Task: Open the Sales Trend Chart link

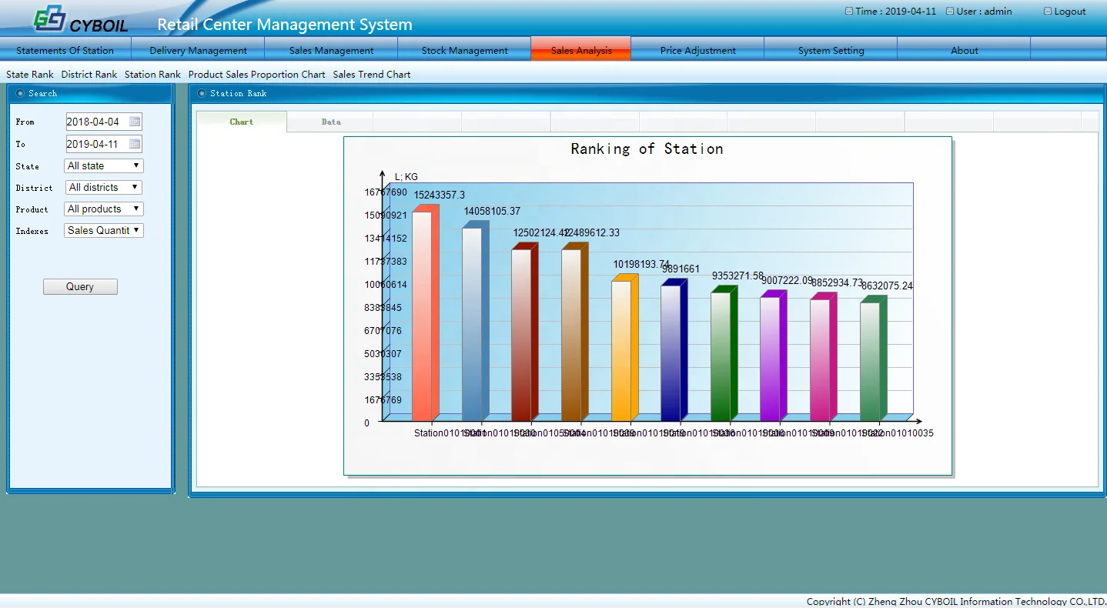Action: point(372,75)
